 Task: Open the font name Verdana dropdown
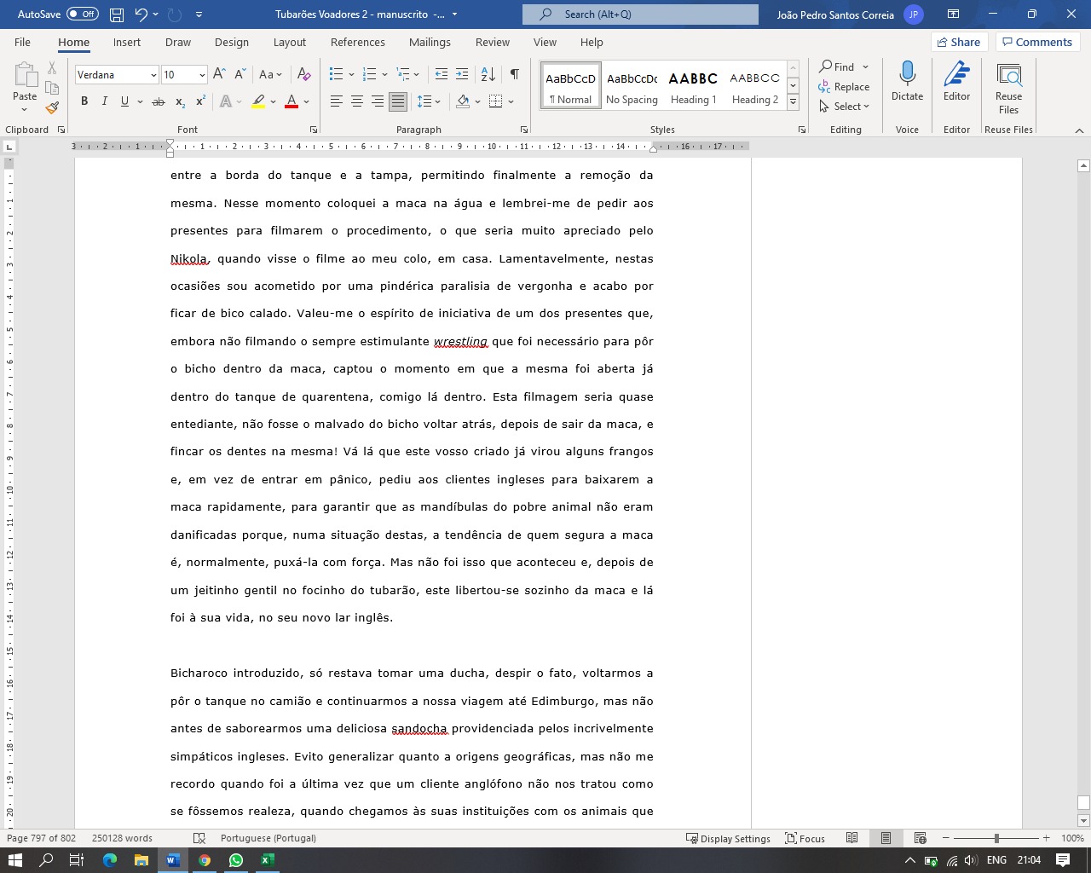(153, 75)
